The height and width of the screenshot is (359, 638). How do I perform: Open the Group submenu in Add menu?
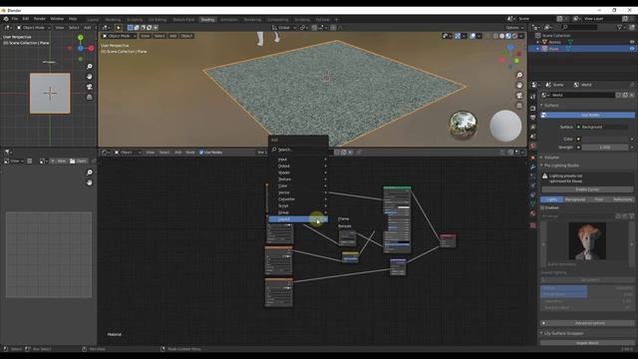point(298,212)
